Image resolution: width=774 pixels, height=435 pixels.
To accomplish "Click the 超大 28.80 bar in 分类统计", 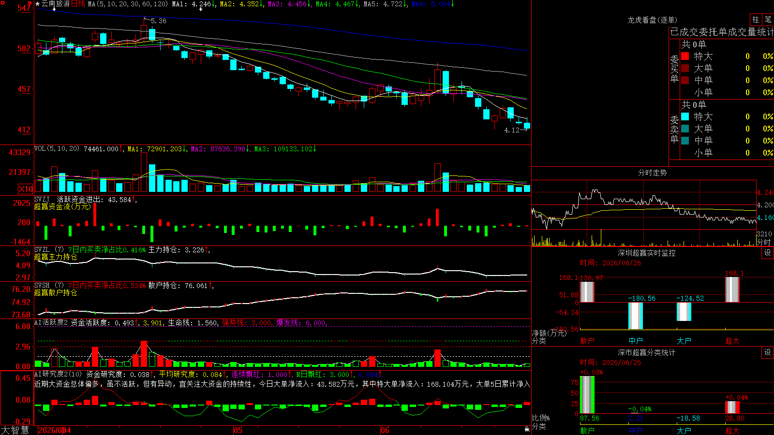I will click(732, 407).
